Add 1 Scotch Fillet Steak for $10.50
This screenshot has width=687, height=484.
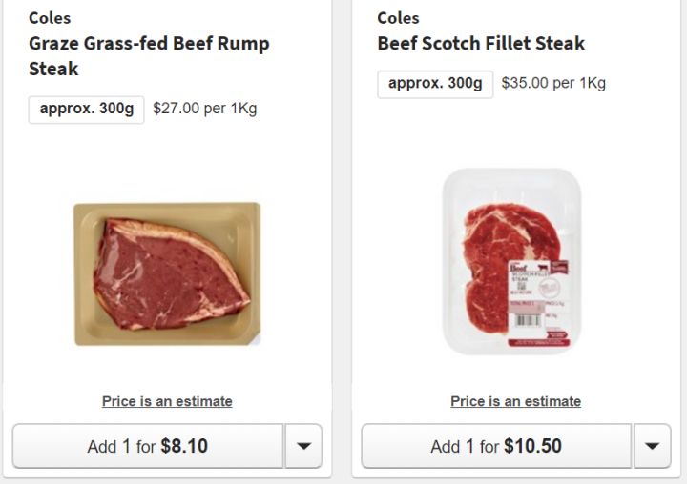click(496, 446)
